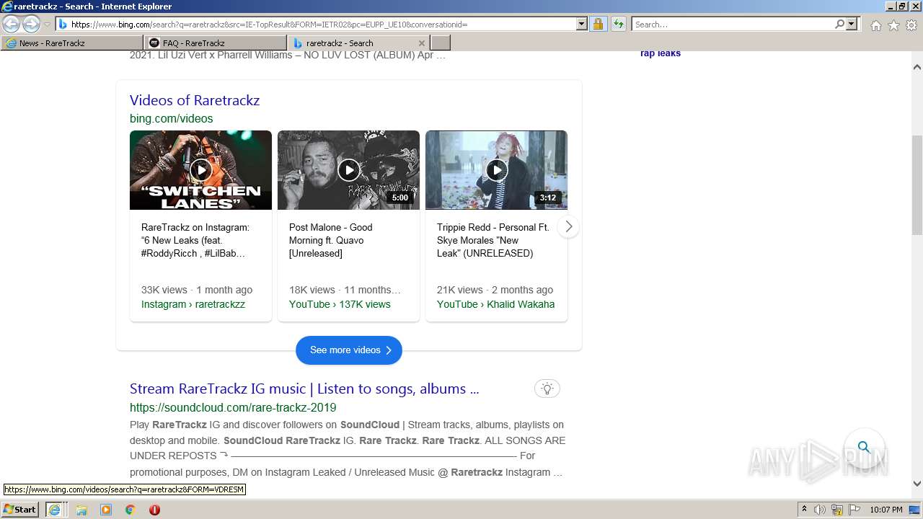Play the Switchen Lanes video thumbnail
The height and width of the screenshot is (519, 923).
point(200,170)
